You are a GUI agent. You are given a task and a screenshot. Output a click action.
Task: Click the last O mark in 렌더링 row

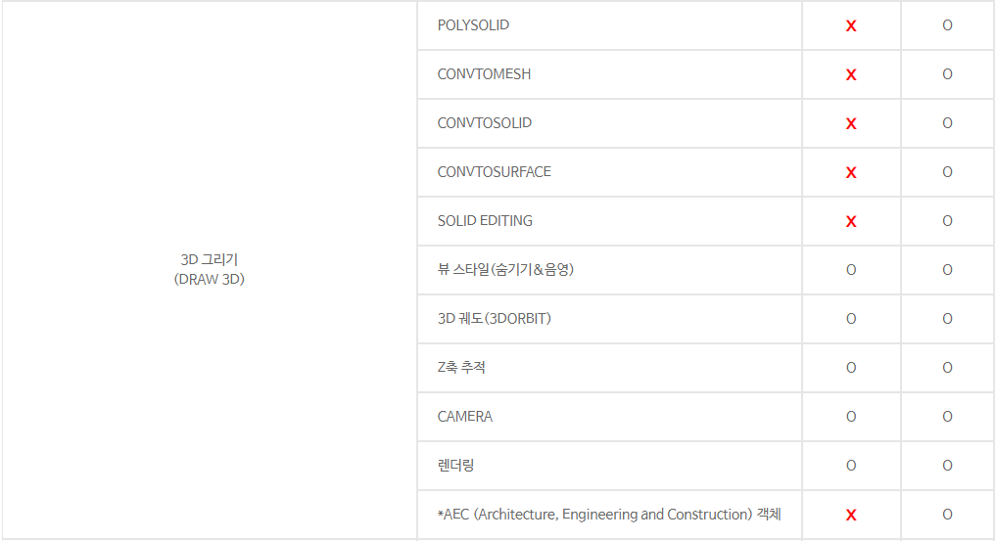947,466
